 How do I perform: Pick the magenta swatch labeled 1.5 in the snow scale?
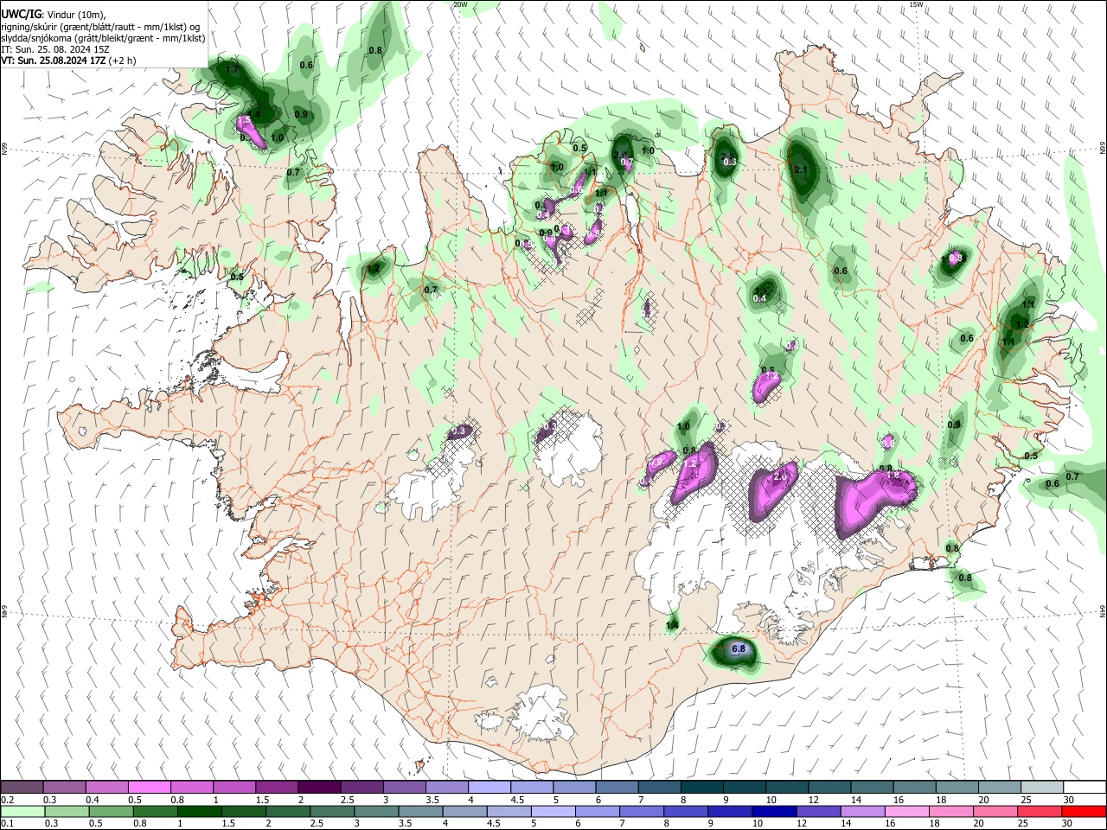point(276,787)
